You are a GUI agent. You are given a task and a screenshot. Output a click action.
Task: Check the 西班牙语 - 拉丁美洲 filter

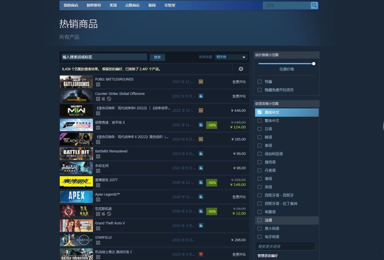[x=260, y=204]
